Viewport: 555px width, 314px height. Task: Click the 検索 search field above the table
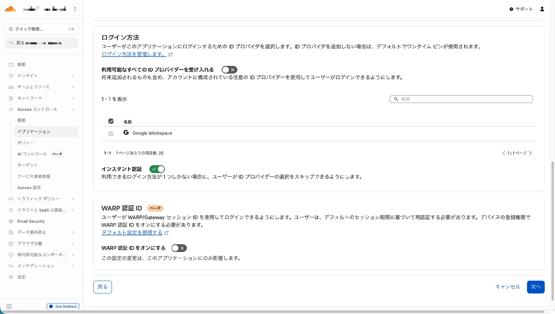coord(460,99)
